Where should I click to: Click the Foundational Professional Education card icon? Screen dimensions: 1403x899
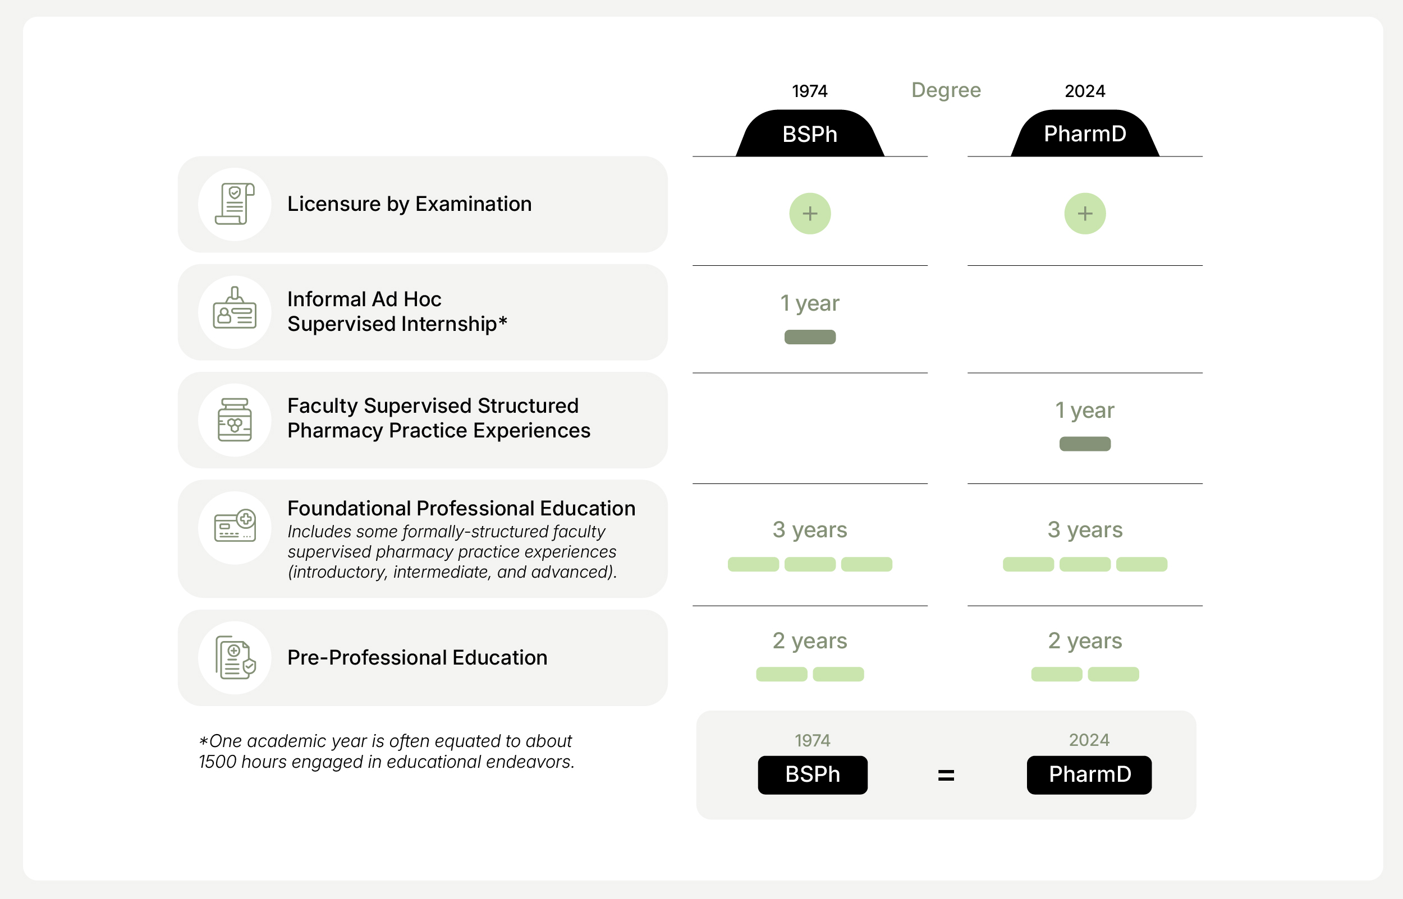(x=234, y=527)
